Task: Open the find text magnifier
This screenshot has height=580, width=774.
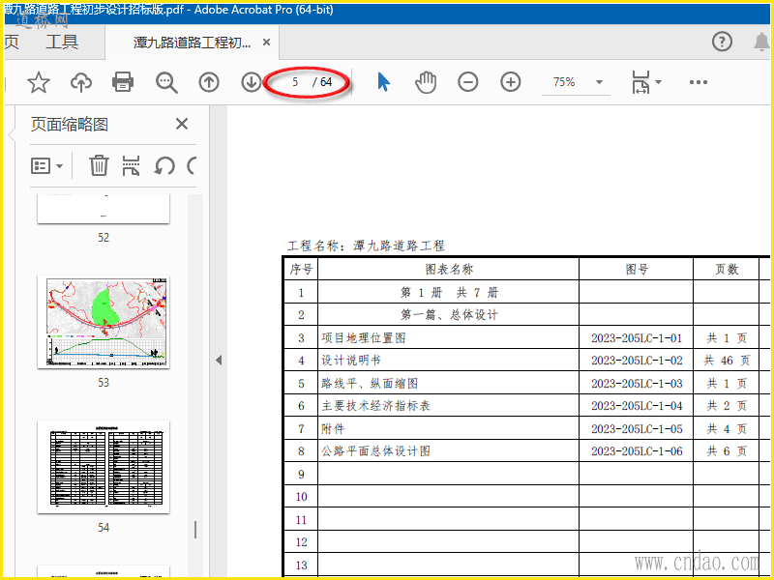Action: pyautogui.click(x=166, y=82)
